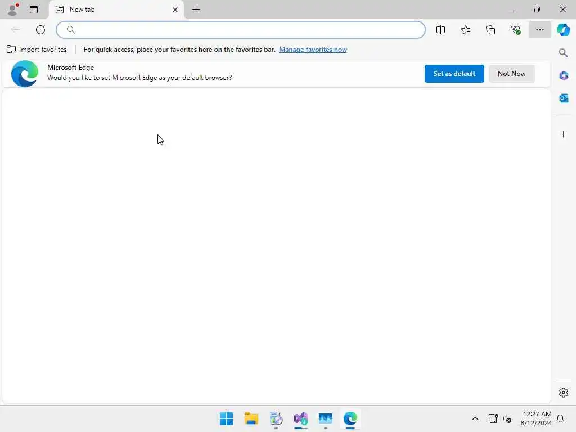Open the Windows Start menu
This screenshot has height=432, width=576.
click(226, 418)
